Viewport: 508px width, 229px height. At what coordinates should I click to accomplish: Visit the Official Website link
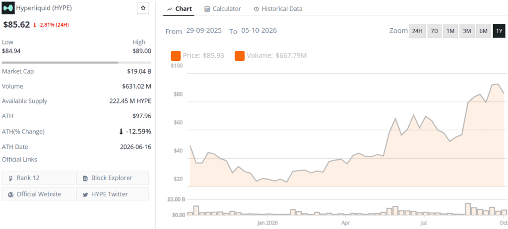[38, 194]
